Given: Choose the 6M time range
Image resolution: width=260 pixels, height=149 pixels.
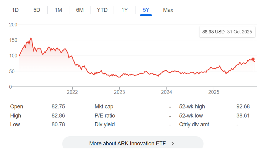Looking at the screenshot, I should click(80, 10).
